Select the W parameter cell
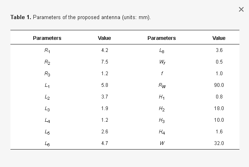This screenshot has width=249, height=167. pyautogui.click(x=162, y=143)
